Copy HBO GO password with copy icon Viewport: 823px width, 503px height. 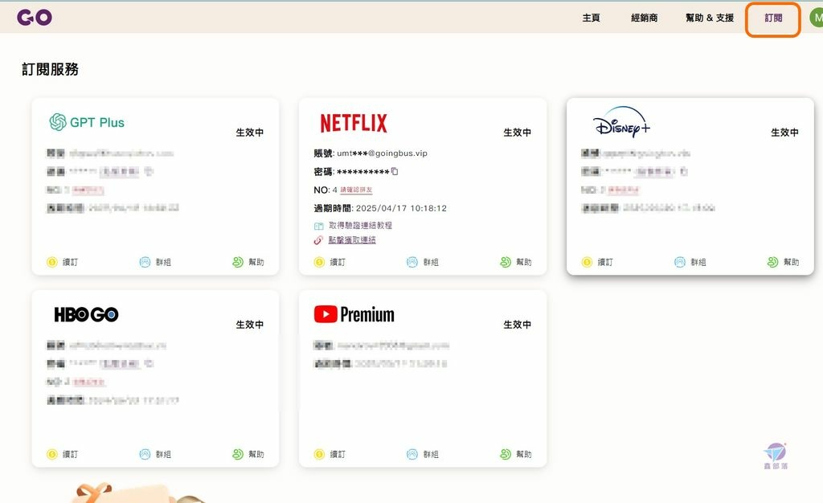[149, 363]
